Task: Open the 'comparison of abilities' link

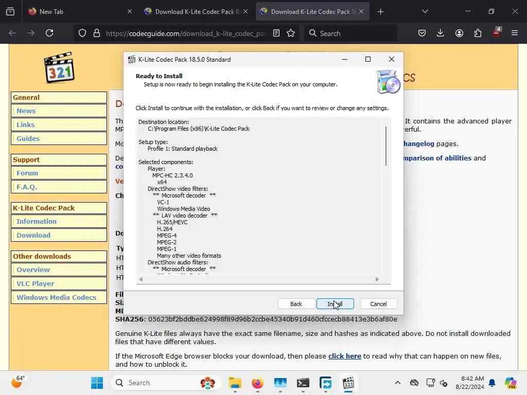Action: pyautogui.click(x=437, y=158)
